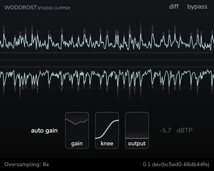The width and height of the screenshot is (214, 171).
Task: Click the output level control
Action: pos(137,130)
